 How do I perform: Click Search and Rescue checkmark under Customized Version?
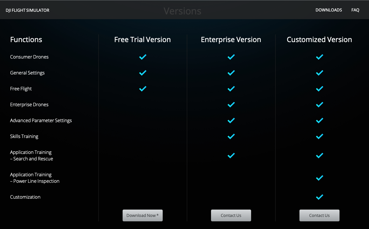click(319, 155)
